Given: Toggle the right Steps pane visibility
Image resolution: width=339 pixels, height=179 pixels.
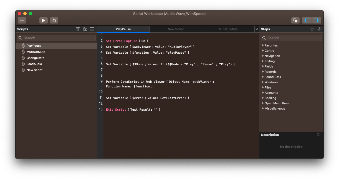Looking at the screenshot, I should (316, 20).
